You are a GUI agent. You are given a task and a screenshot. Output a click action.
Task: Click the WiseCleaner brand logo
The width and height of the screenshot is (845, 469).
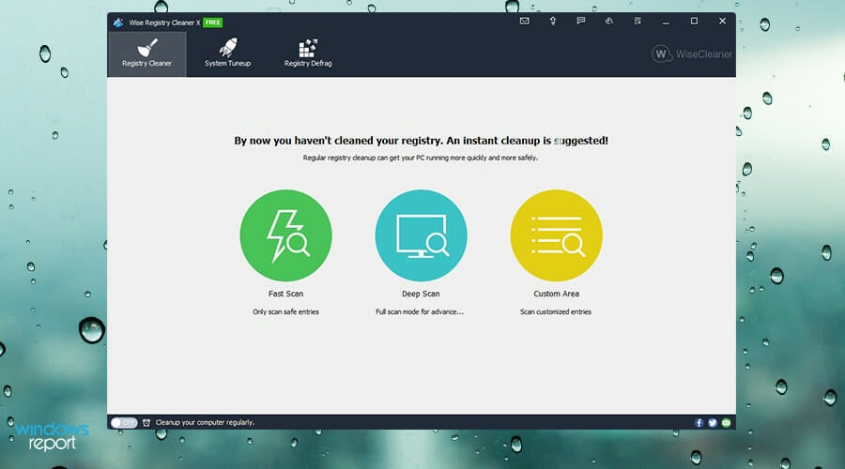coord(691,53)
